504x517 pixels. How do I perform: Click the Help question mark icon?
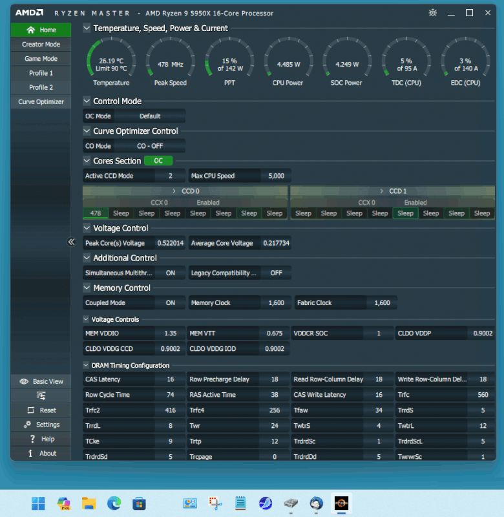(32, 439)
